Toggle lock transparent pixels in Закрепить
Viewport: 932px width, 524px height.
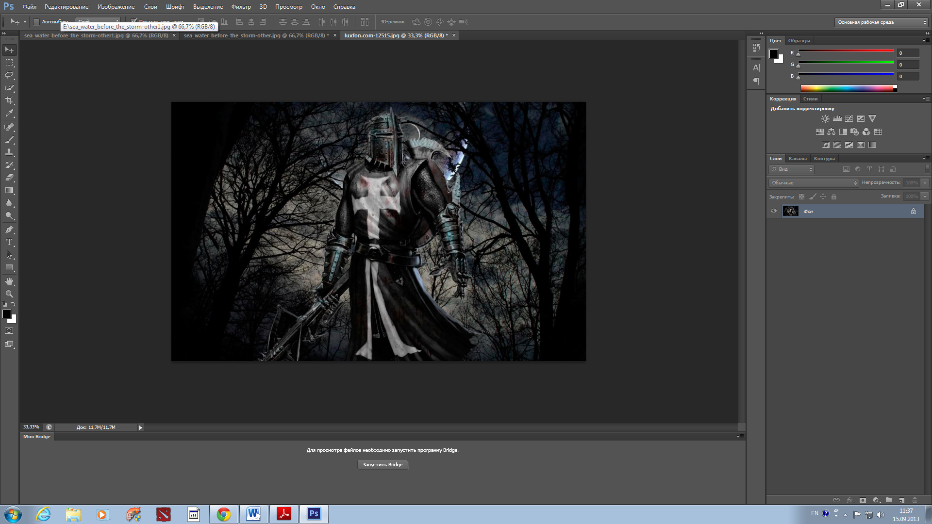801,196
